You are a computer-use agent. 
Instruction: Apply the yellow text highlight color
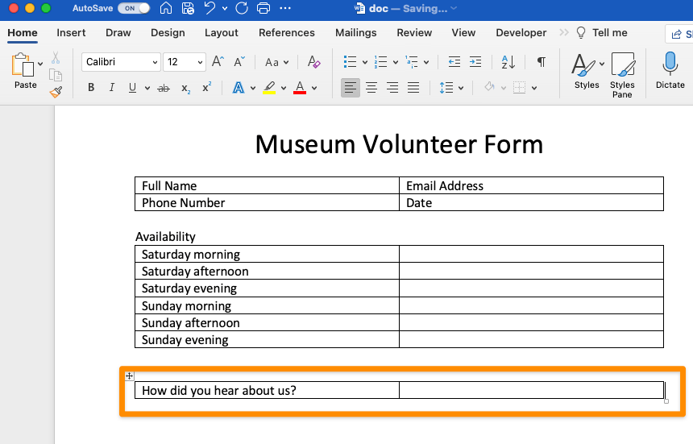(269, 88)
